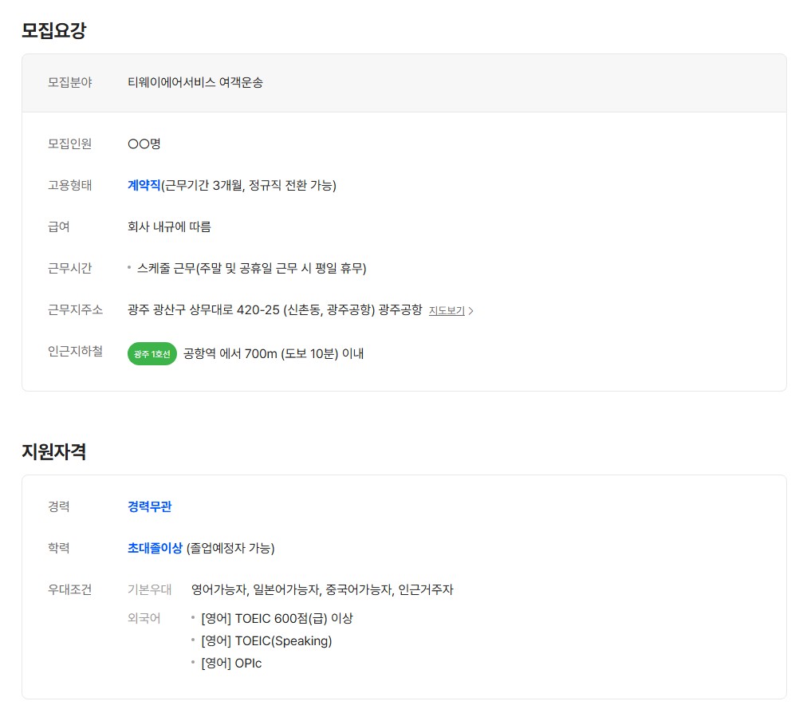Click the blue 경력무관 text
Image resolution: width=807 pixels, height=709 pixels.
pos(149,506)
